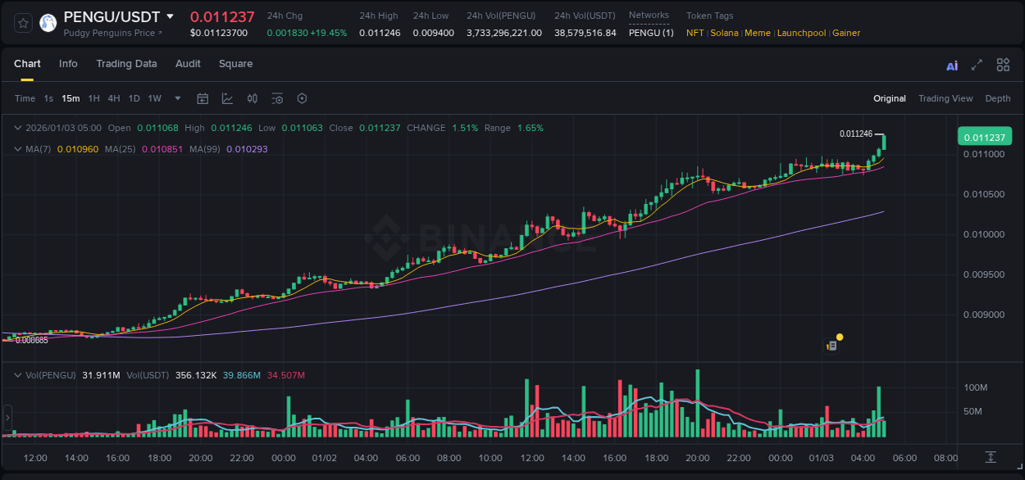Switch to the Trading Data tab

click(x=126, y=64)
